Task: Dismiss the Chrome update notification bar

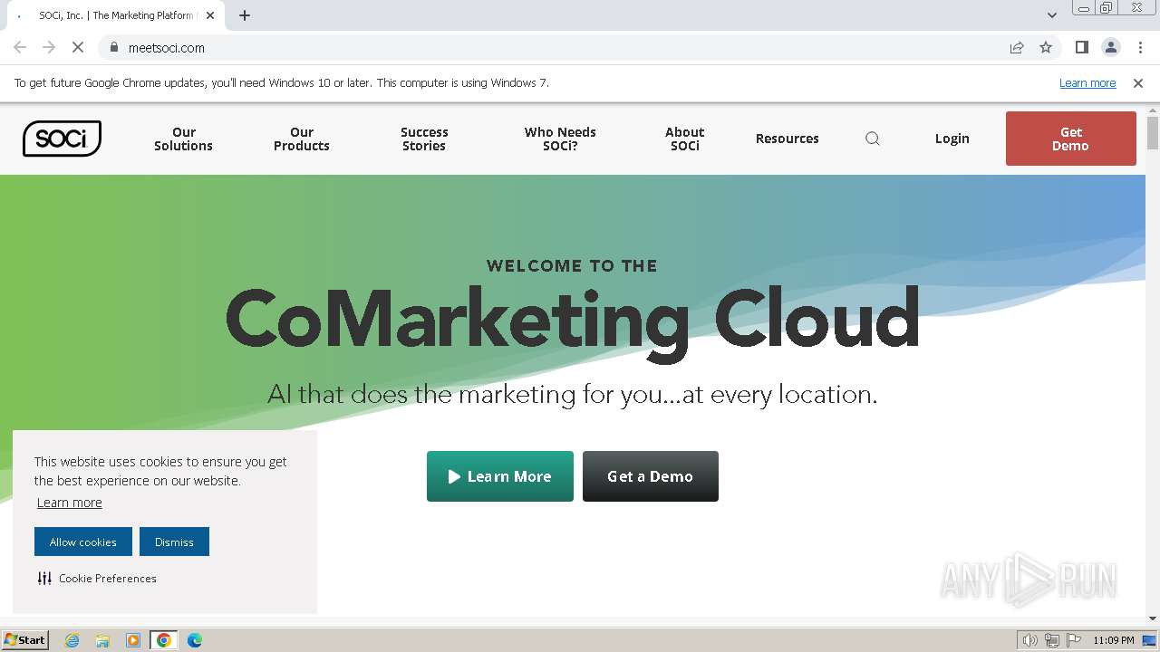Action: point(1138,83)
